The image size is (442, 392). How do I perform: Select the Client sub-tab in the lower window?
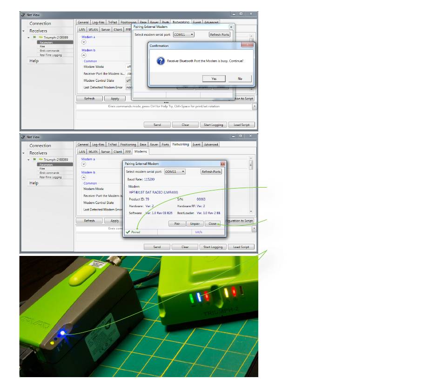point(118,152)
